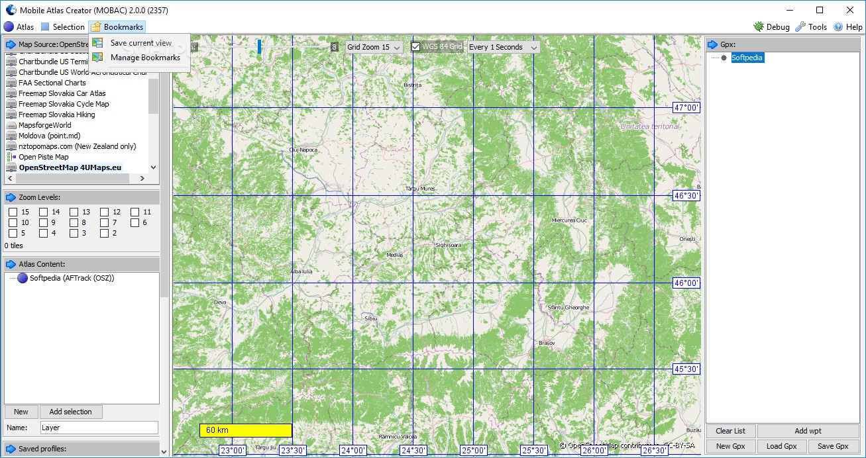Tick the zoom level 13 checkbox
The image size is (866, 458).
(x=74, y=212)
